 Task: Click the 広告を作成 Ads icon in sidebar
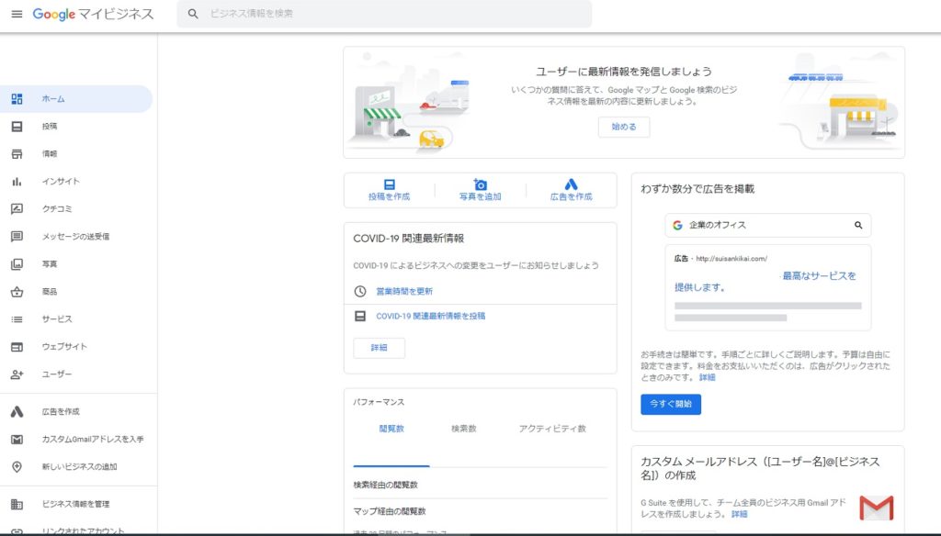pos(17,412)
